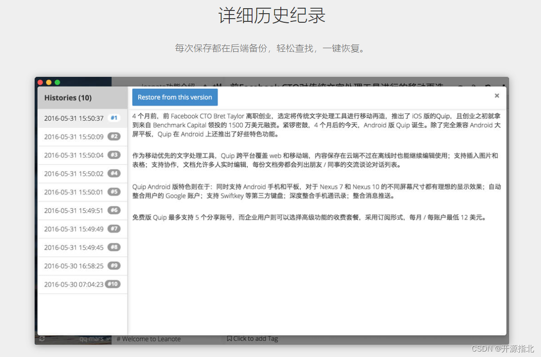The width and height of the screenshot is (541, 357).
Task: Click the green zoom button on window
Action: click(x=57, y=82)
